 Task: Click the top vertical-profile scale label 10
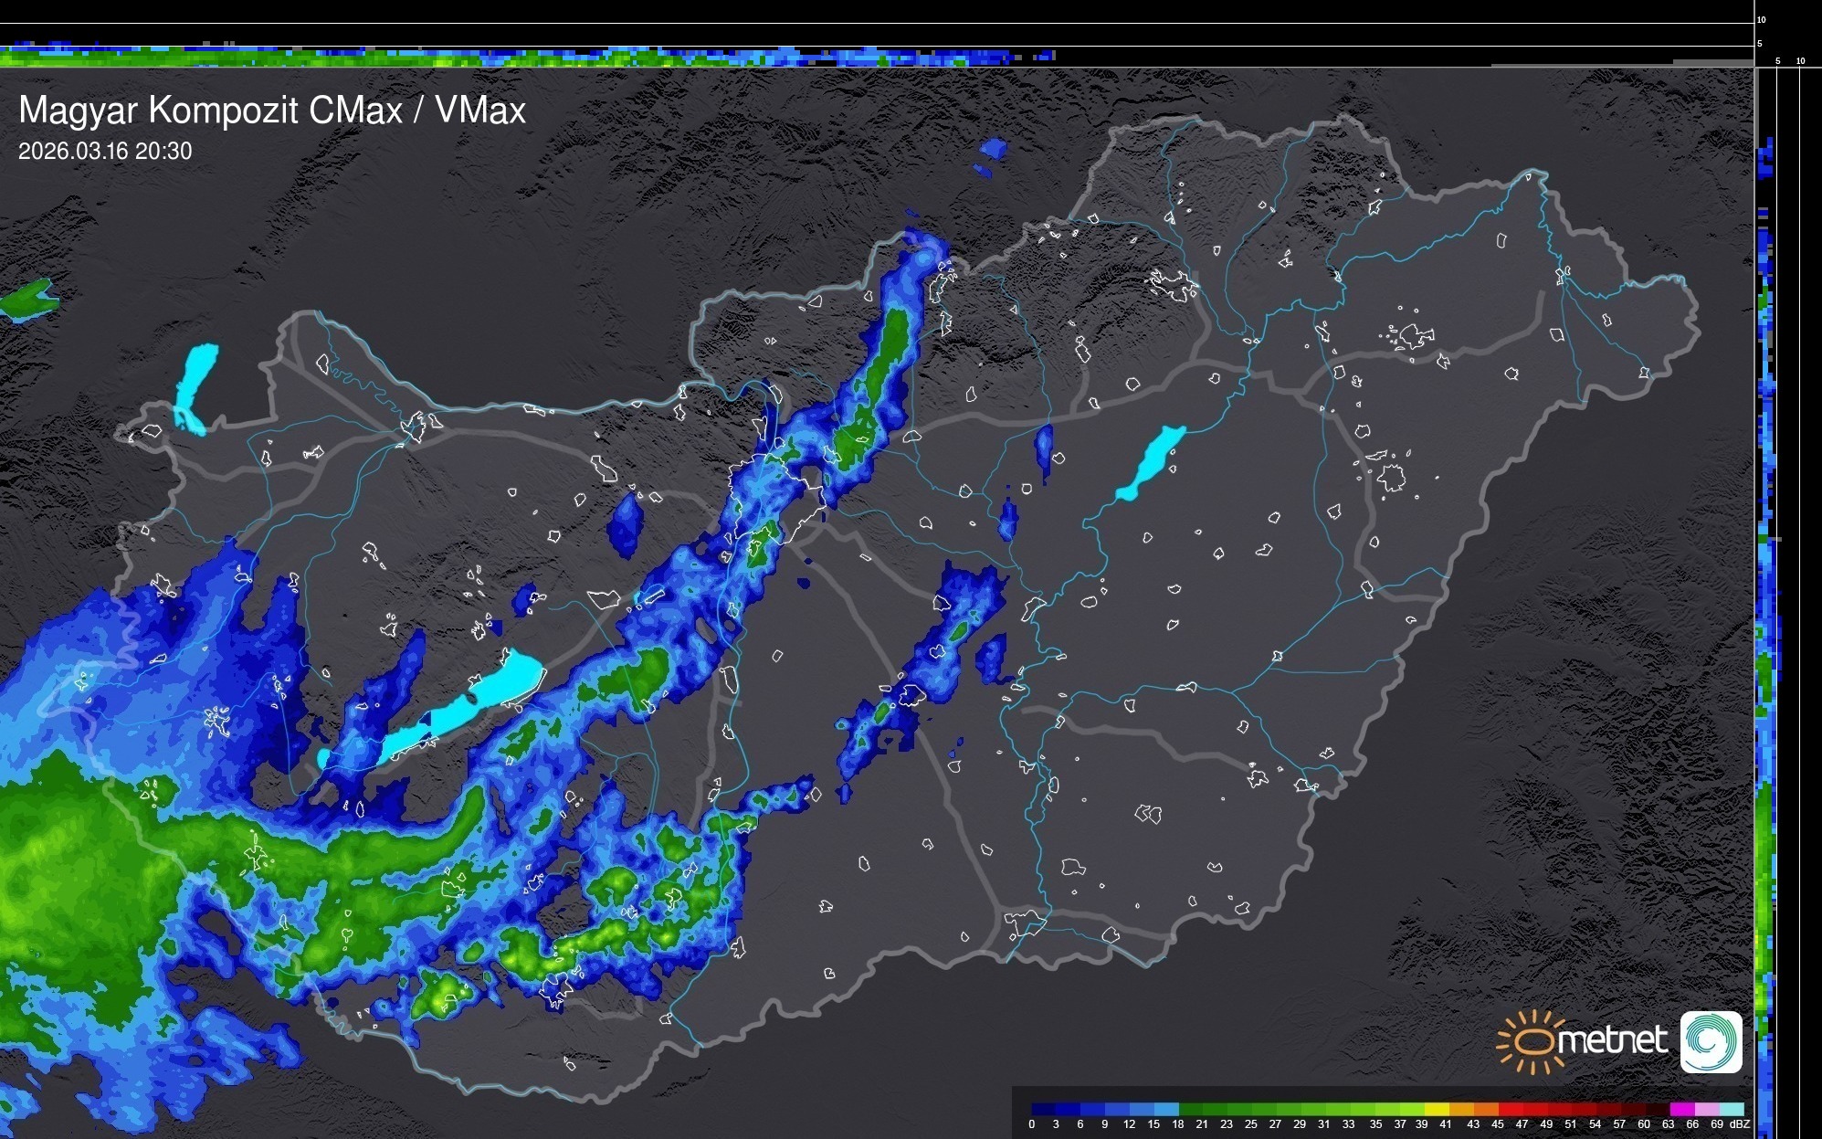coord(1762,19)
